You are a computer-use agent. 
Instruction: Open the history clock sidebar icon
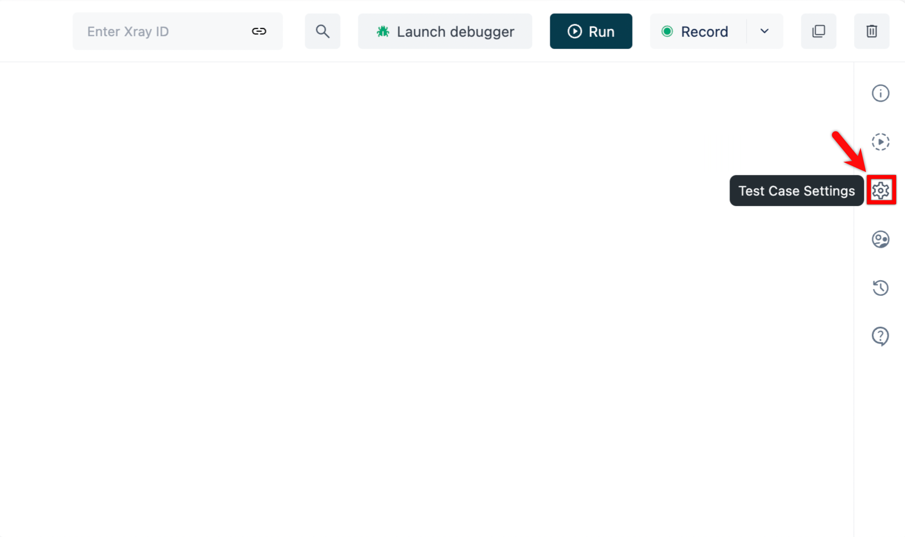(x=880, y=288)
